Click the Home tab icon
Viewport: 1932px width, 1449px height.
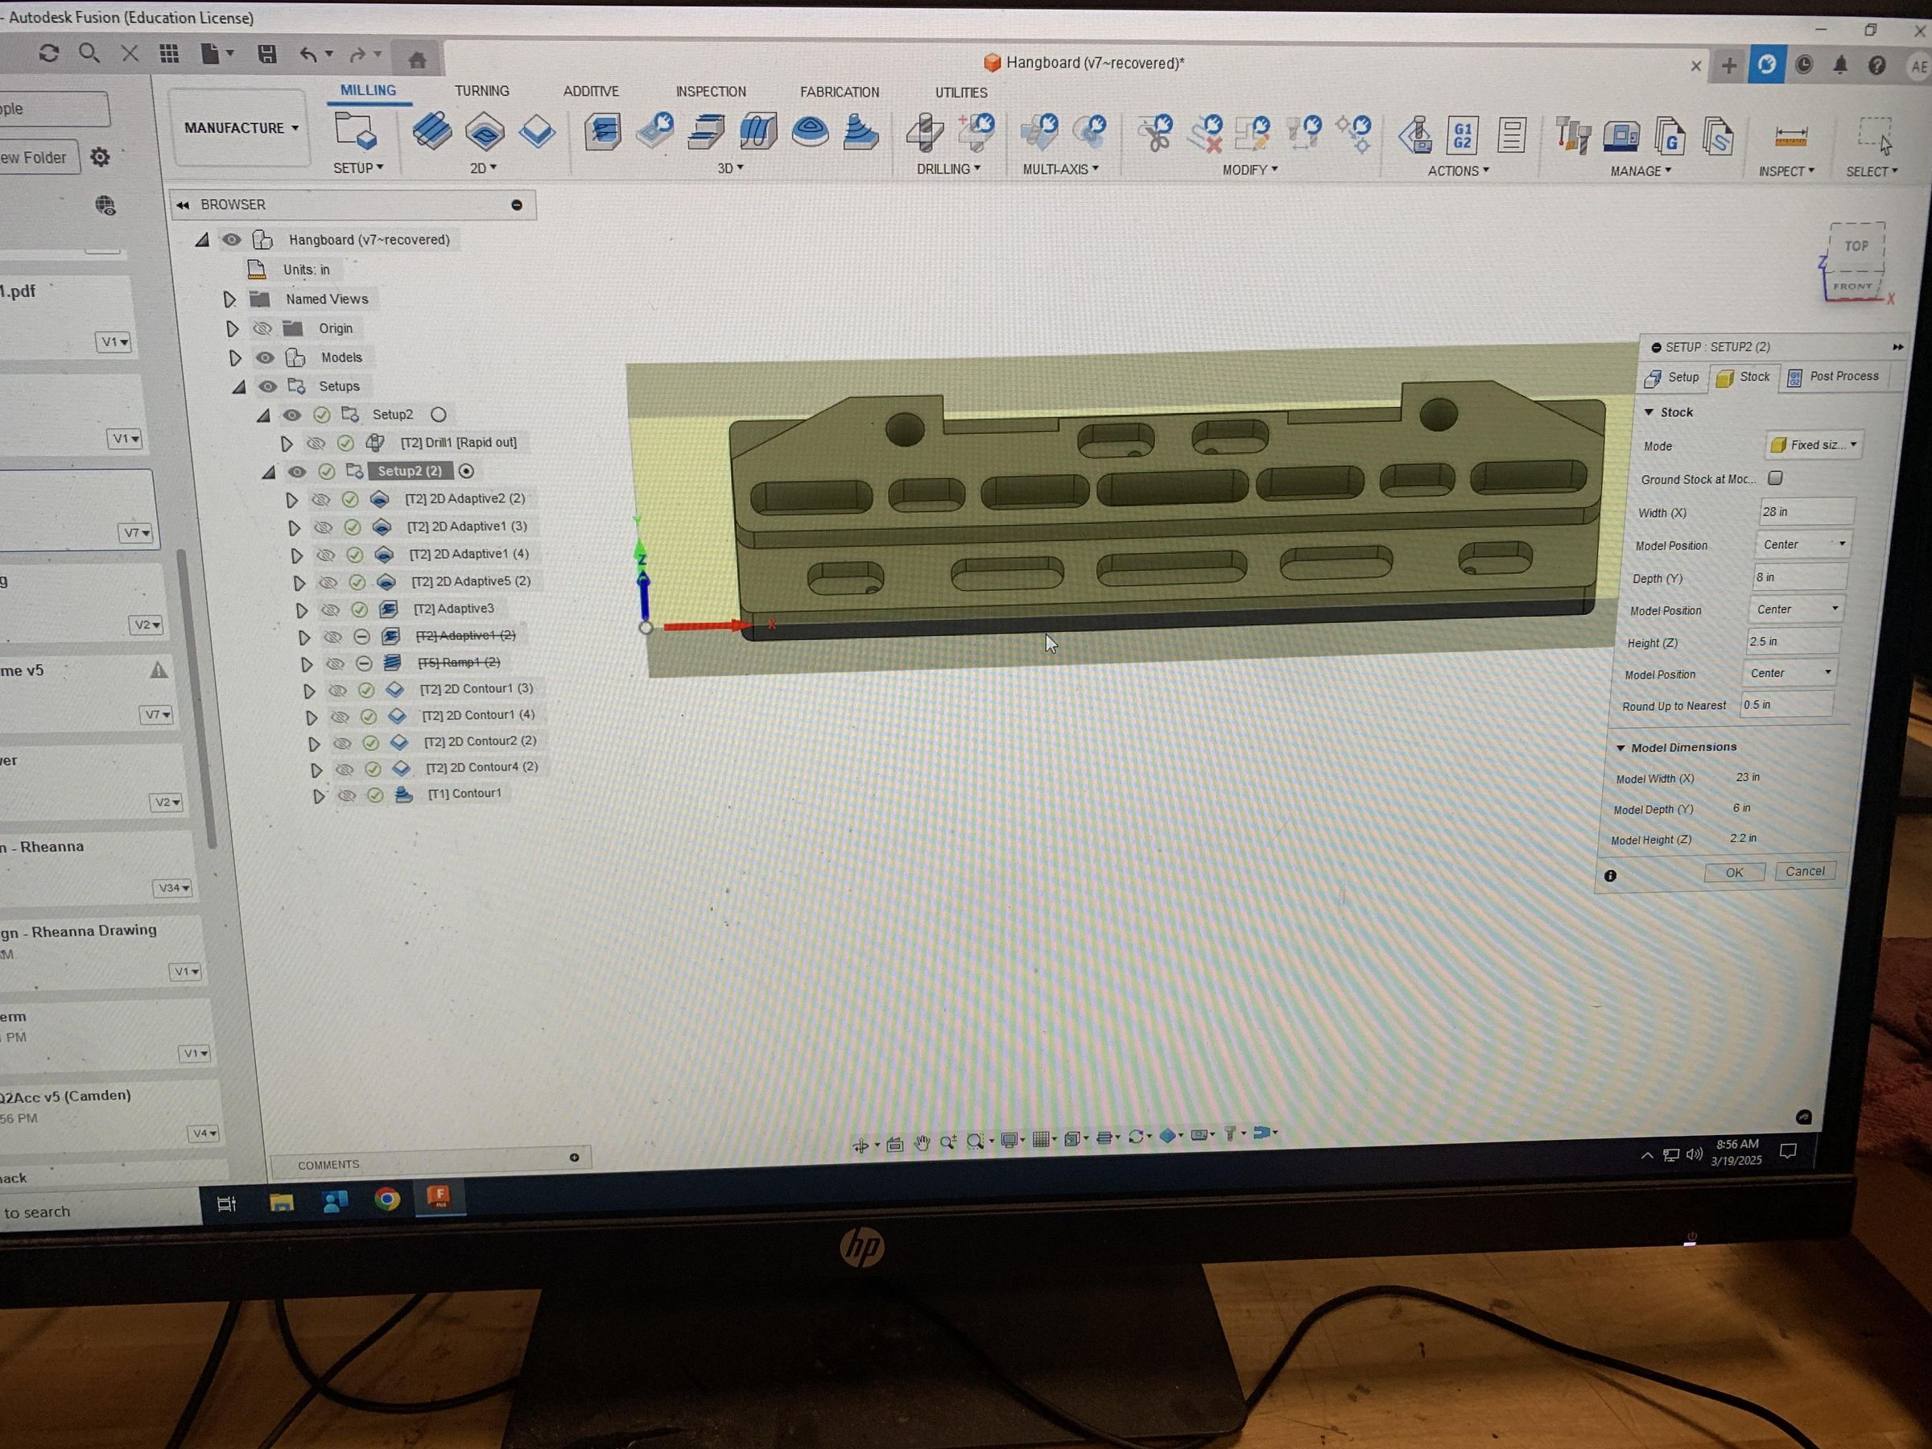[418, 60]
